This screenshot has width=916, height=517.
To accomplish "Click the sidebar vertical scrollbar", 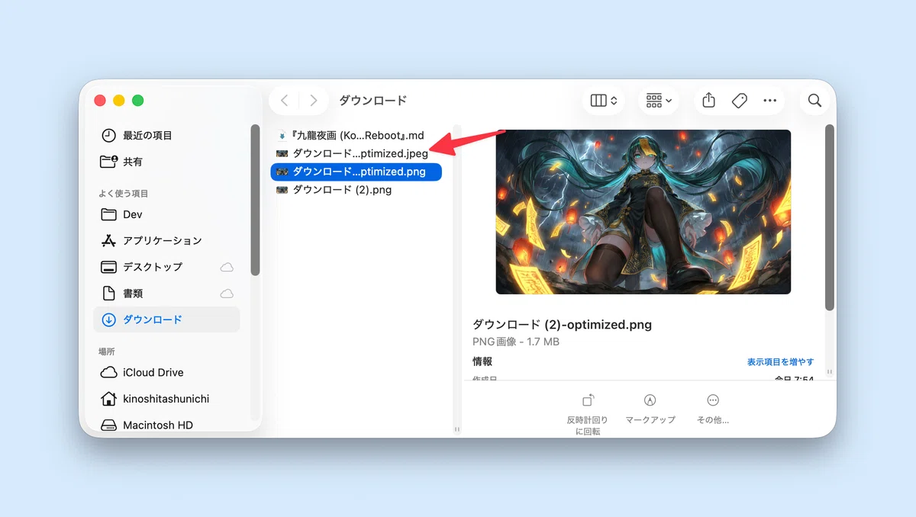I will click(255, 199).
